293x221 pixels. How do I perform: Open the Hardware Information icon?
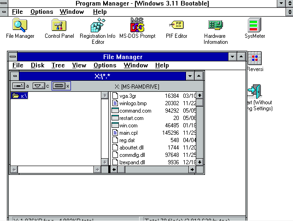(x=216, y=25)
